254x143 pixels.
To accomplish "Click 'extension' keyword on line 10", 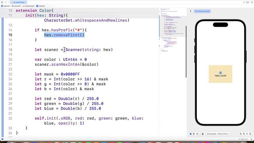I will point(26,11).
